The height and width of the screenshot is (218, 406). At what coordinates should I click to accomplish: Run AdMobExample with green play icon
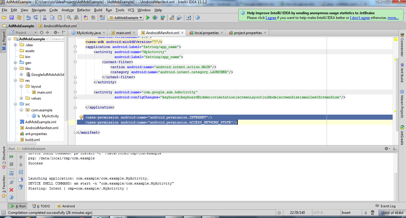click(148, 18)
